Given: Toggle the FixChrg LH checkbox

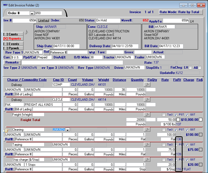Looking at the screenshot, I should pos(190,68).
